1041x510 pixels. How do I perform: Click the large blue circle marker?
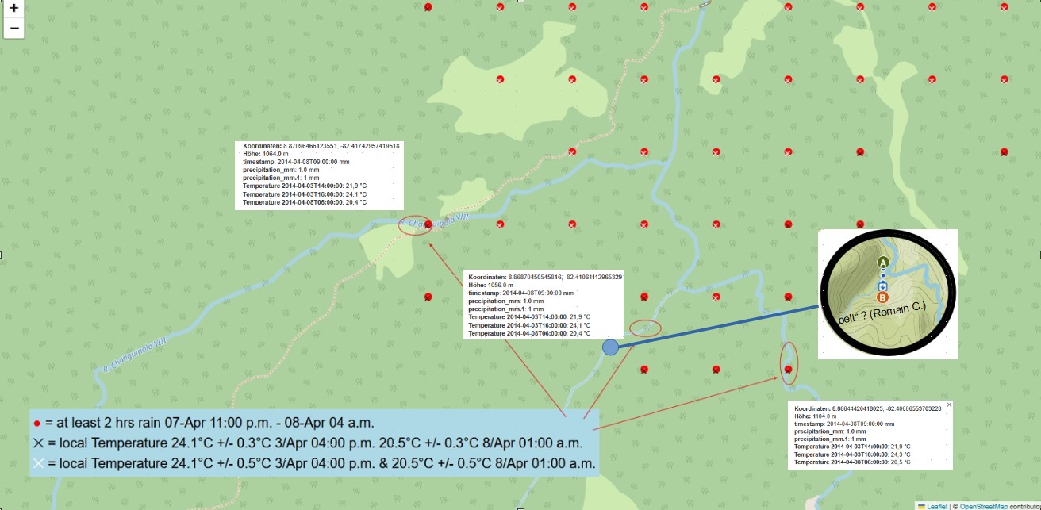pyautogui.click(x=610, y=347)
